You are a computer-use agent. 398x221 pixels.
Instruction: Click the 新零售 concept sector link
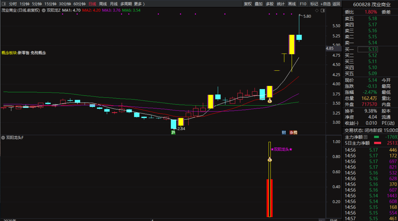23,53
